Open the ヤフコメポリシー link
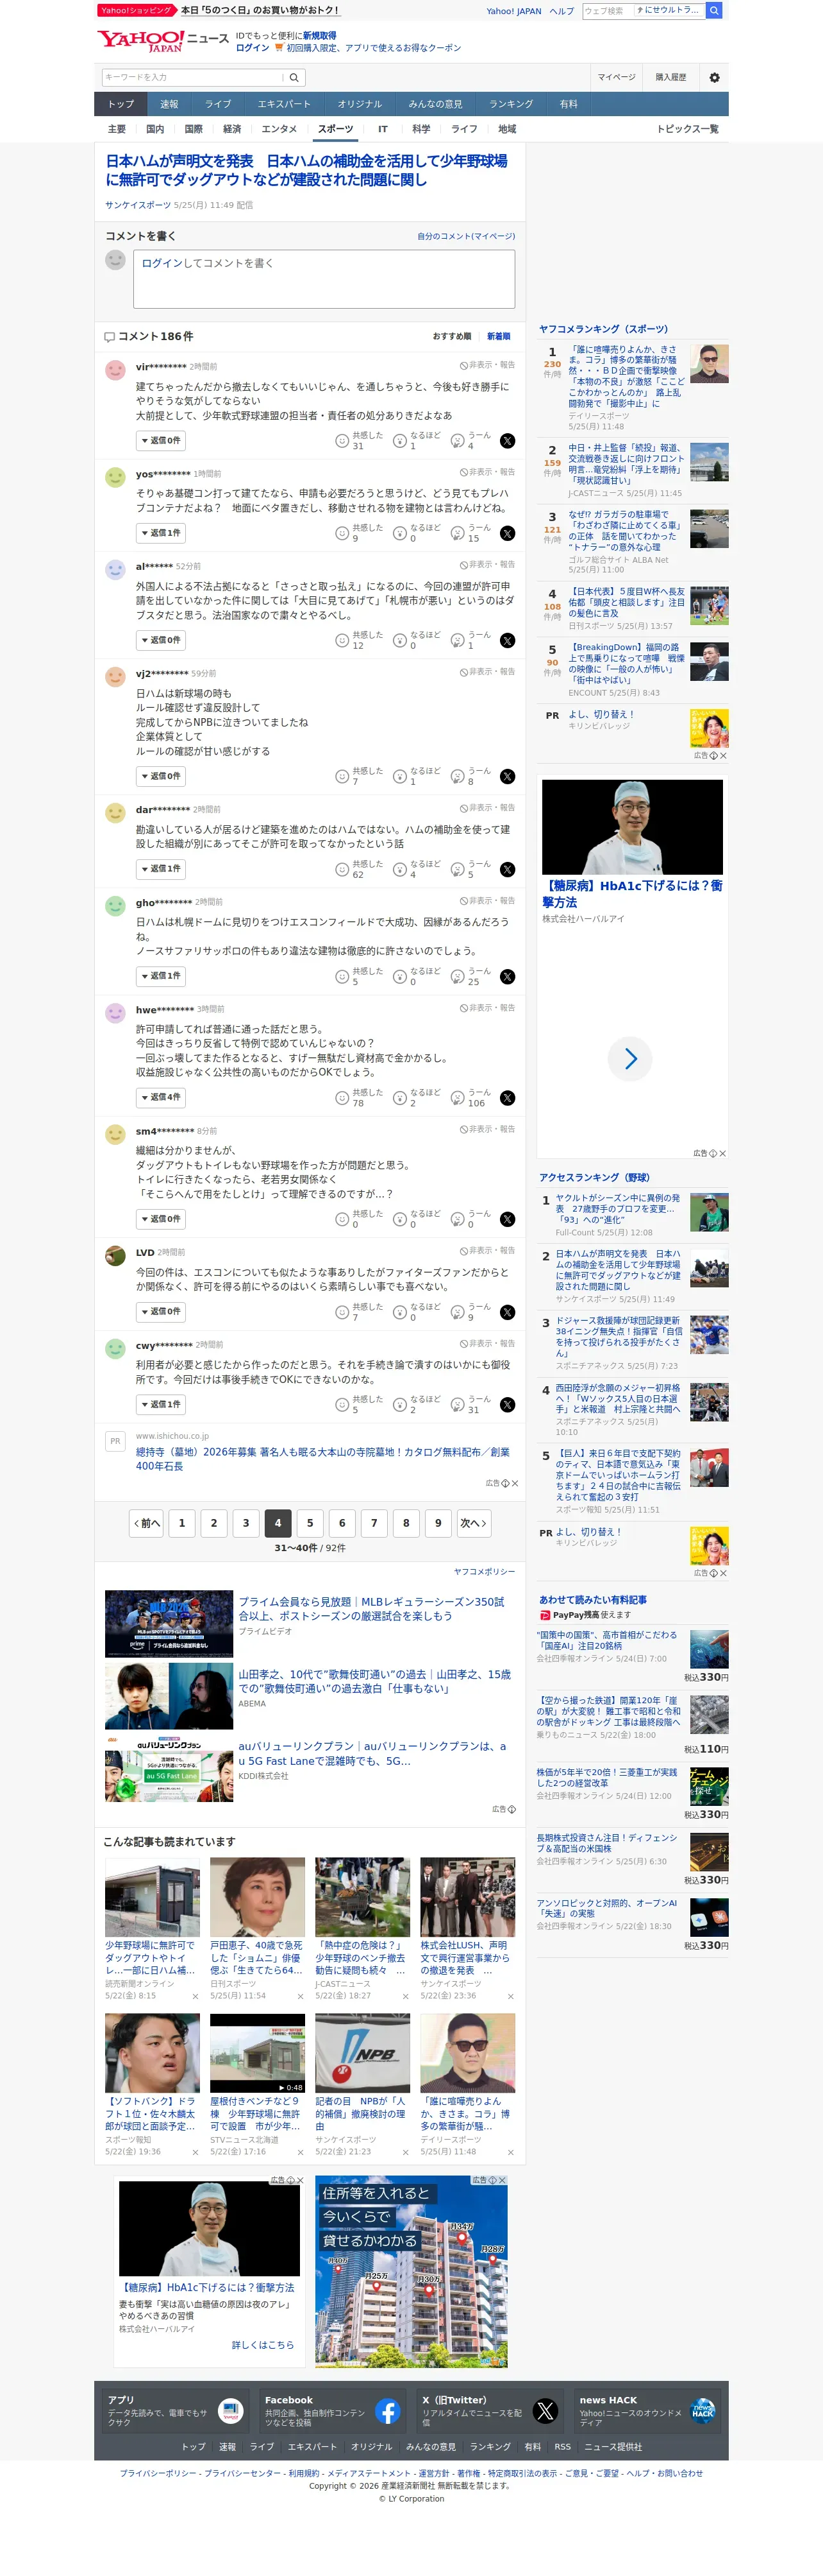 (x=485, y=1572)
